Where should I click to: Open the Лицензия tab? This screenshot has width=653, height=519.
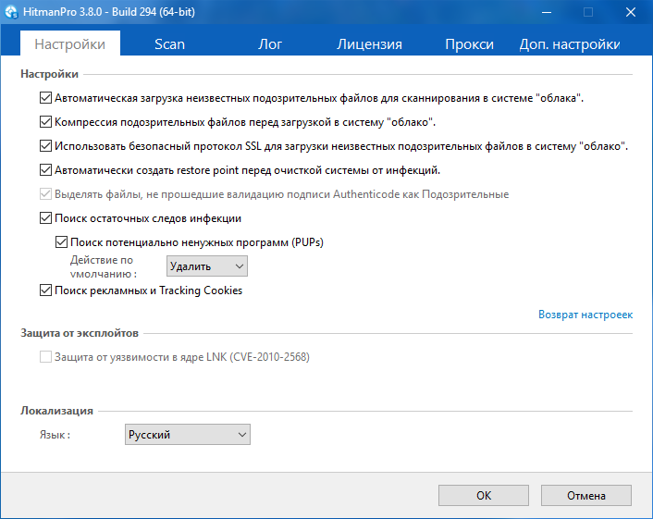coord(369,44)
